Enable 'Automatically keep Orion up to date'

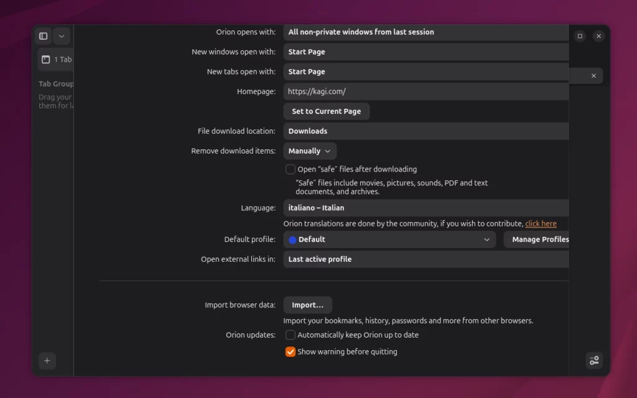point(290,335)
